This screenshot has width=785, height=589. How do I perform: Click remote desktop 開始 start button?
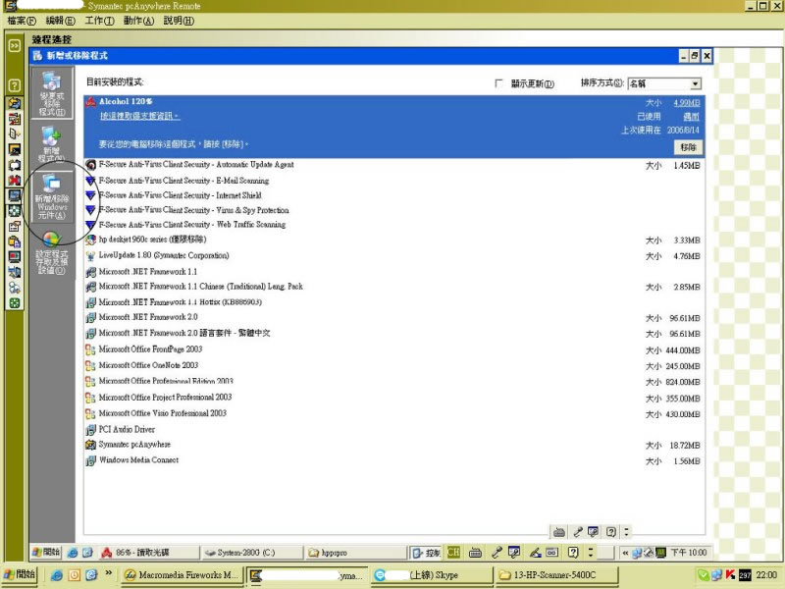45,553
